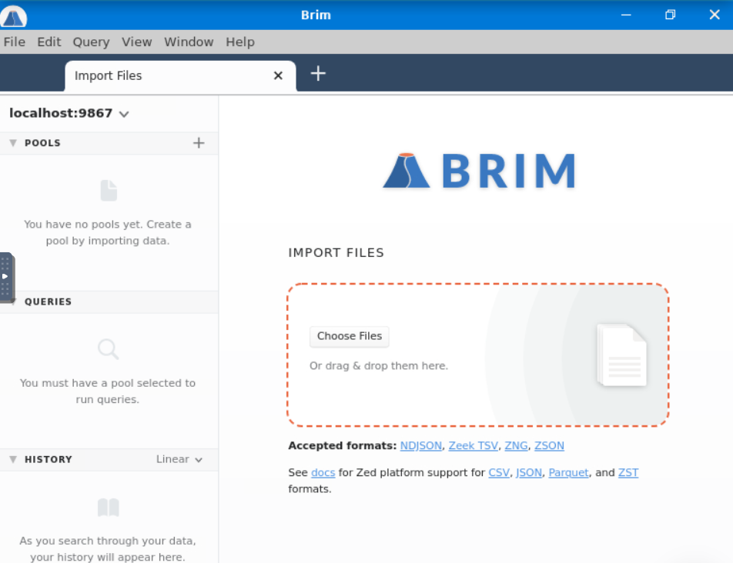Collapse the Pools section
733x563 pixels.
13,143
